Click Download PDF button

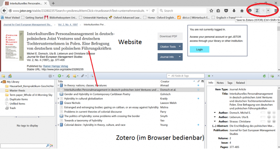click(170, 37)
